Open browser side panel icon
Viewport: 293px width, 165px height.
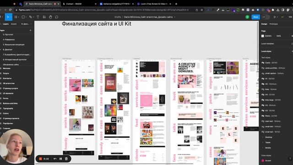click(x=283, y=10)
